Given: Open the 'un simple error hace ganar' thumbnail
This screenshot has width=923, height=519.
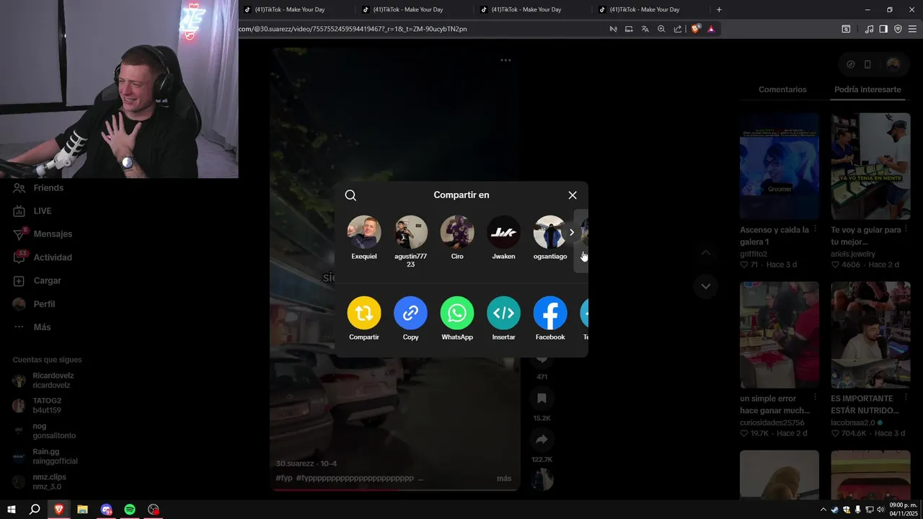Looking at the screenshot, I should [x=780, y=334].
